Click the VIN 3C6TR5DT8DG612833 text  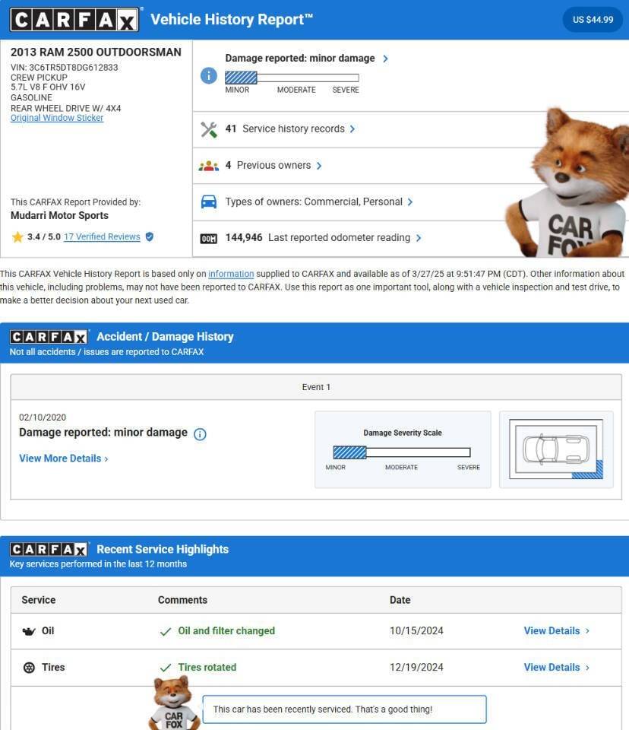tap(65, 68)
